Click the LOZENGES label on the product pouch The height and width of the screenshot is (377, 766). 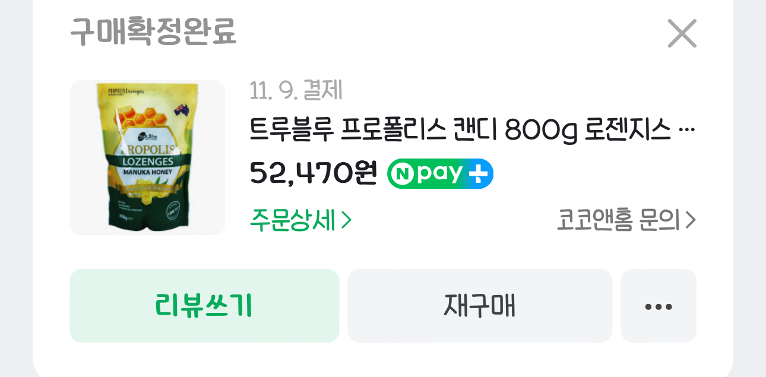tap(147, 162)
